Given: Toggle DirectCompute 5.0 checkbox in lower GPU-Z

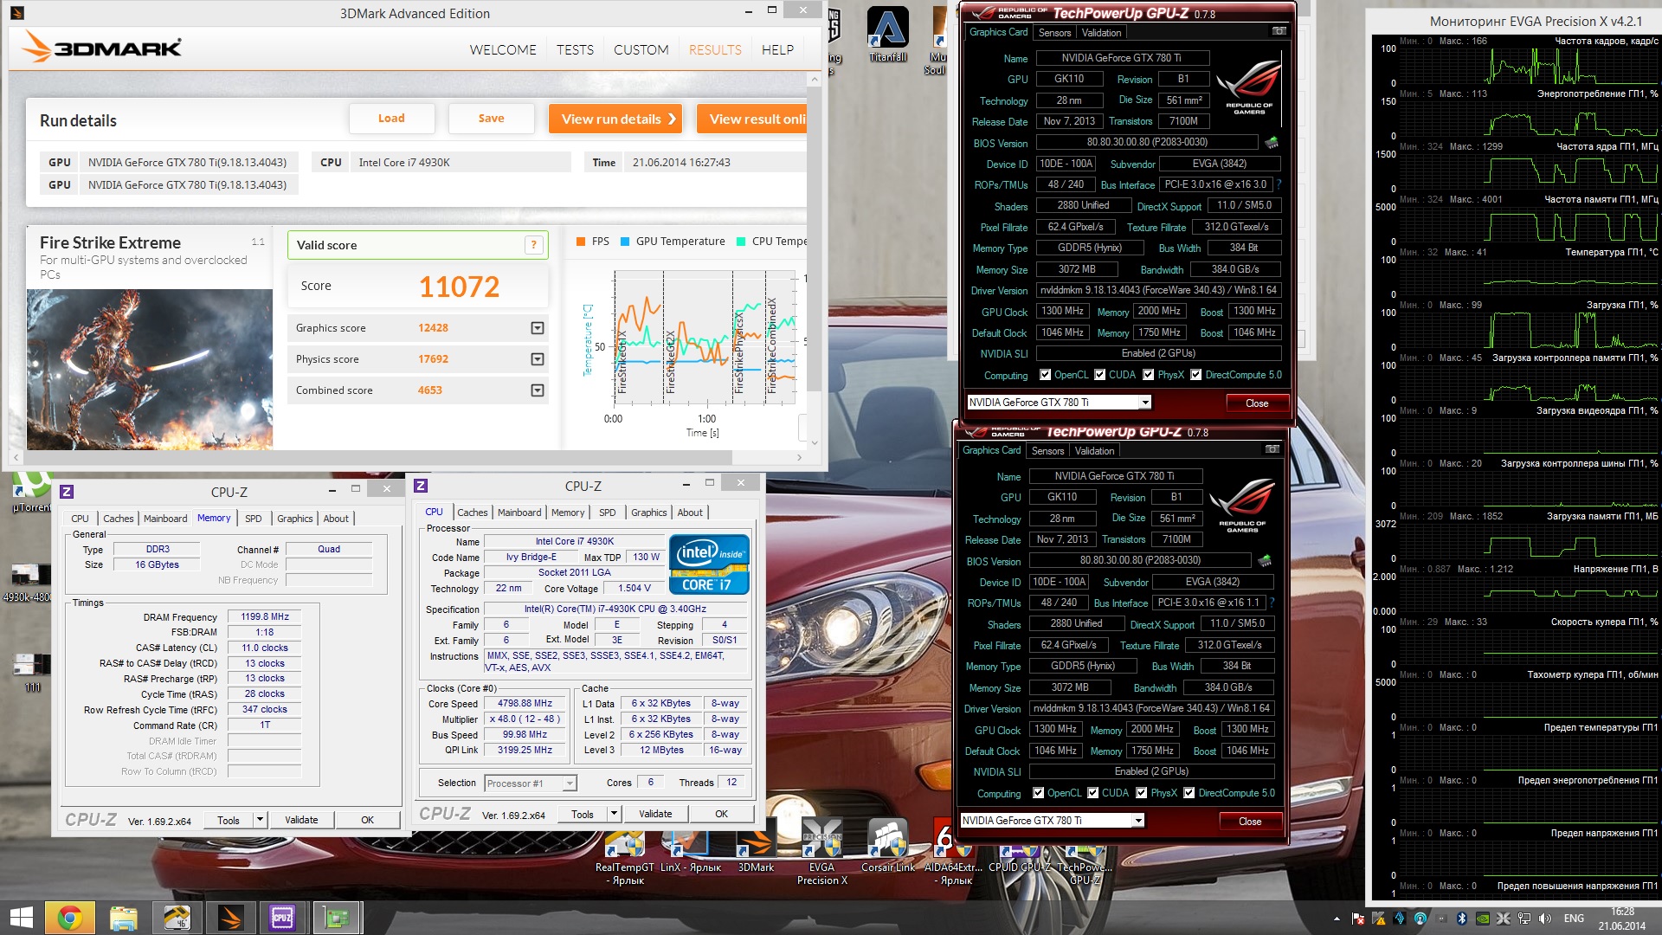Looking at the screenshot, I should (x=1189, y=793).
